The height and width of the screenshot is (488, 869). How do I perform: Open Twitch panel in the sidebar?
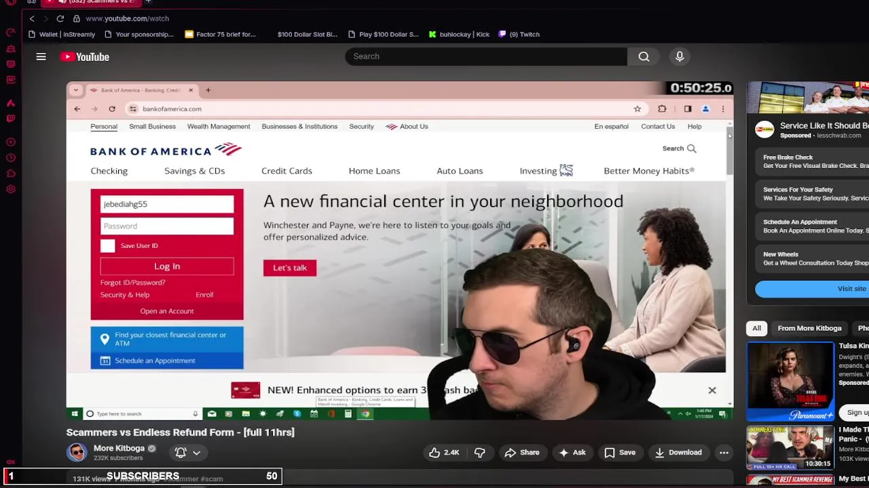coord(11,119)
